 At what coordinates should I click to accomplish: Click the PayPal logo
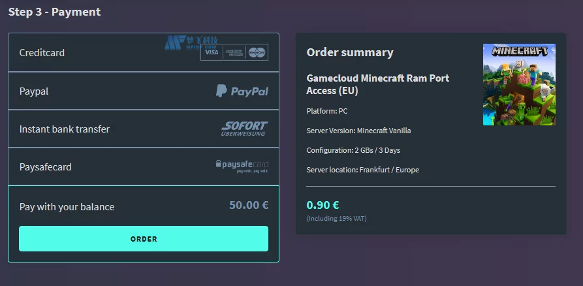pyautogui.click(x=242, y=91)
